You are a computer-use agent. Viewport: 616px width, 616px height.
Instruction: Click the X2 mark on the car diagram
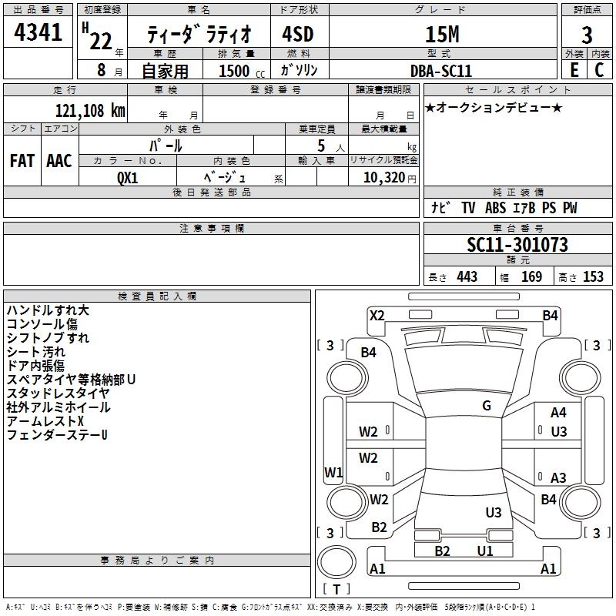coord(377,315)
